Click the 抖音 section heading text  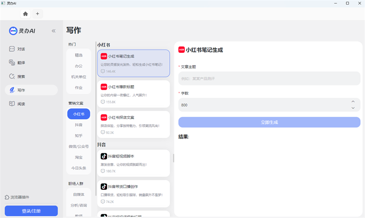click(x=101, y=145)
